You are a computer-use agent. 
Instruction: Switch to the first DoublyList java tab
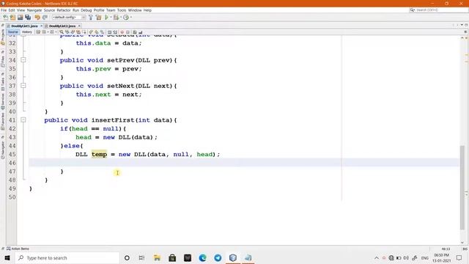pyautogui.click(x=24, y=26)
